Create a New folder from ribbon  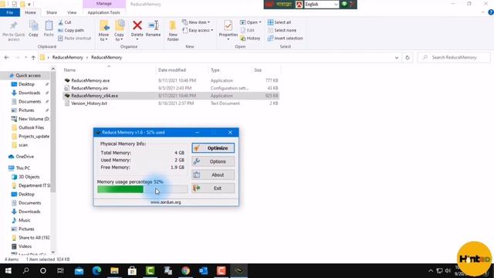(173, 31)
